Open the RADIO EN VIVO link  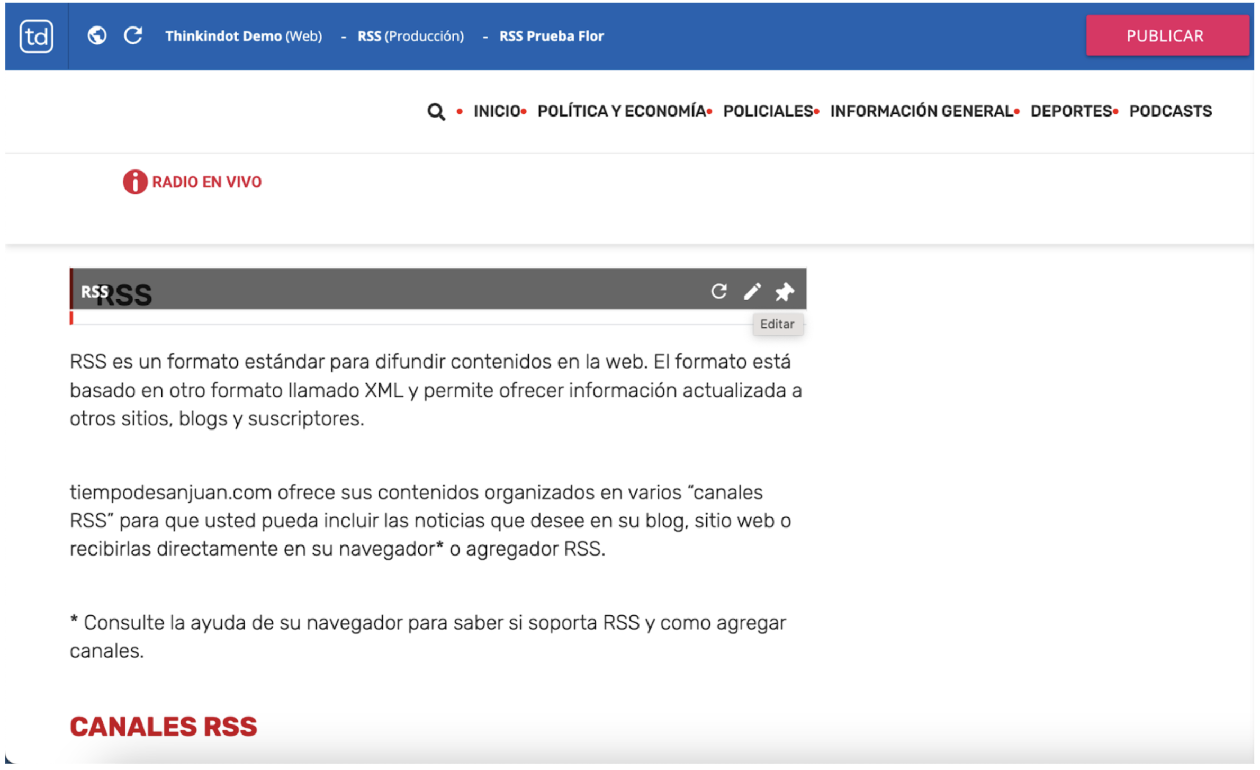tap(206, 182)
